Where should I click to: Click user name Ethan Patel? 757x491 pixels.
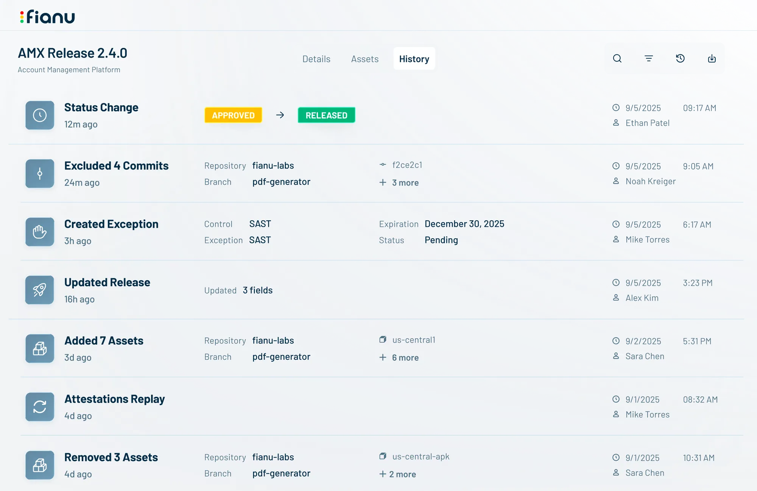click(x=647, y=123)
